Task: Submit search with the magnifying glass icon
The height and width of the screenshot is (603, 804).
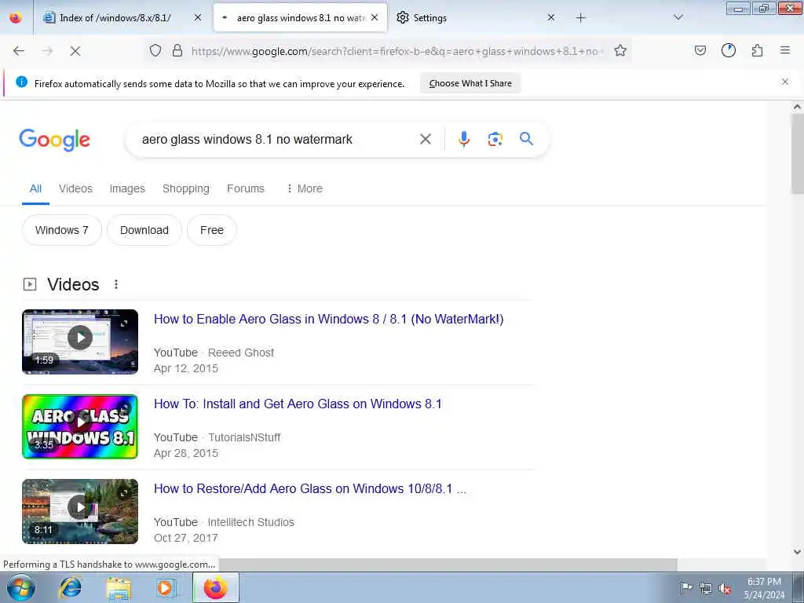Action: (x=526, y=138)
